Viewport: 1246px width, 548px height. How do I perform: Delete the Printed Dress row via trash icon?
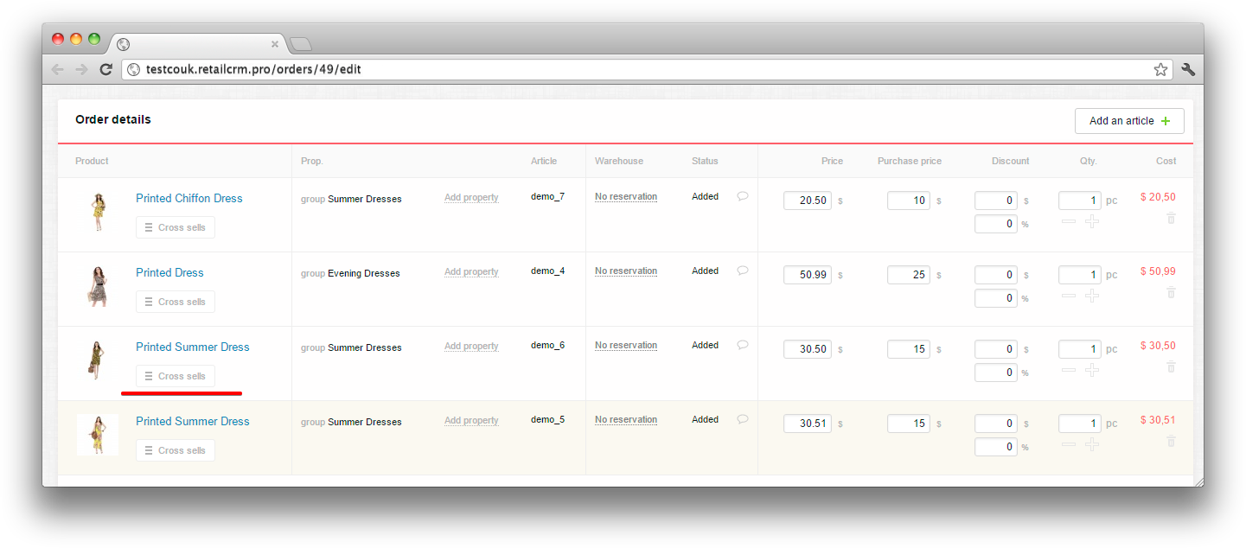(1171, 292)
